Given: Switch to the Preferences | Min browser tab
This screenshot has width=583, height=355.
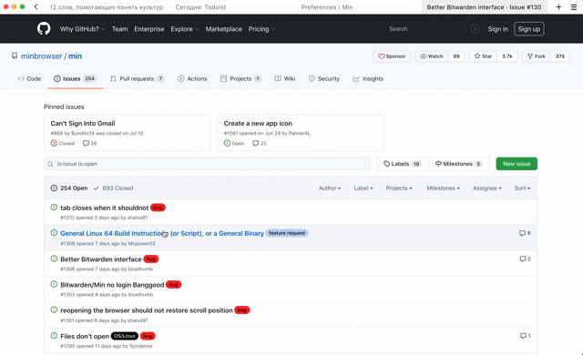Looking at the screenshot, I should pos(327,7).
